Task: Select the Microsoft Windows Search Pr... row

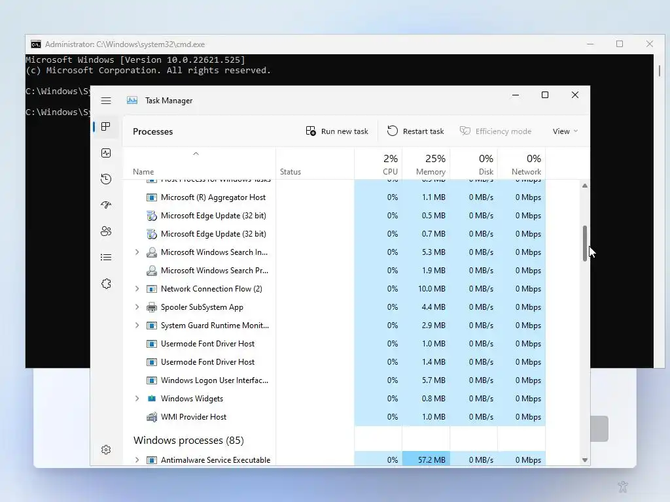Action: (334, 270)
